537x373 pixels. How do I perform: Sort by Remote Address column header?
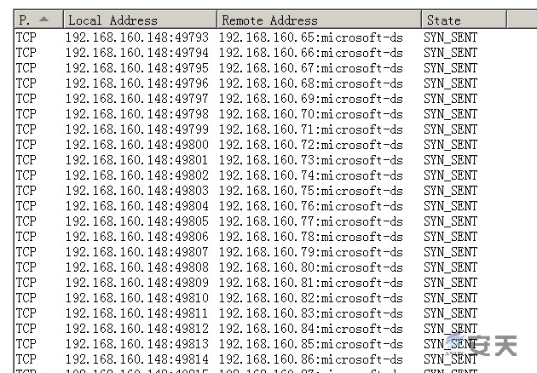tap(319, 20)
